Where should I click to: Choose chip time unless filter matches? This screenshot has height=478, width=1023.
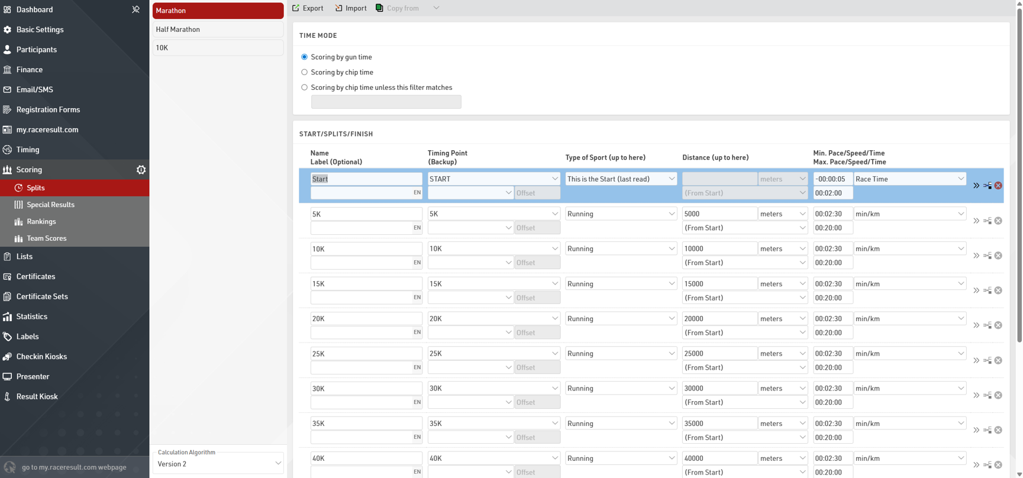pos(305,88)
